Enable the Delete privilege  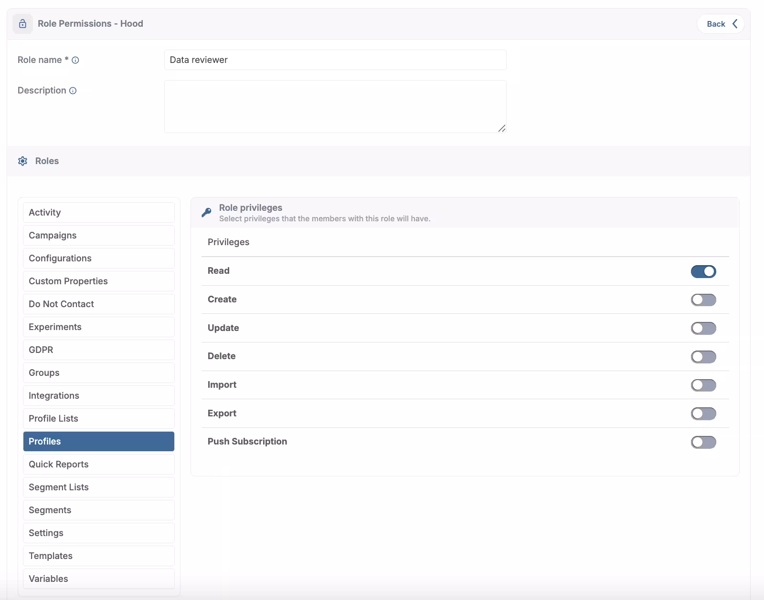click(703, 356)
